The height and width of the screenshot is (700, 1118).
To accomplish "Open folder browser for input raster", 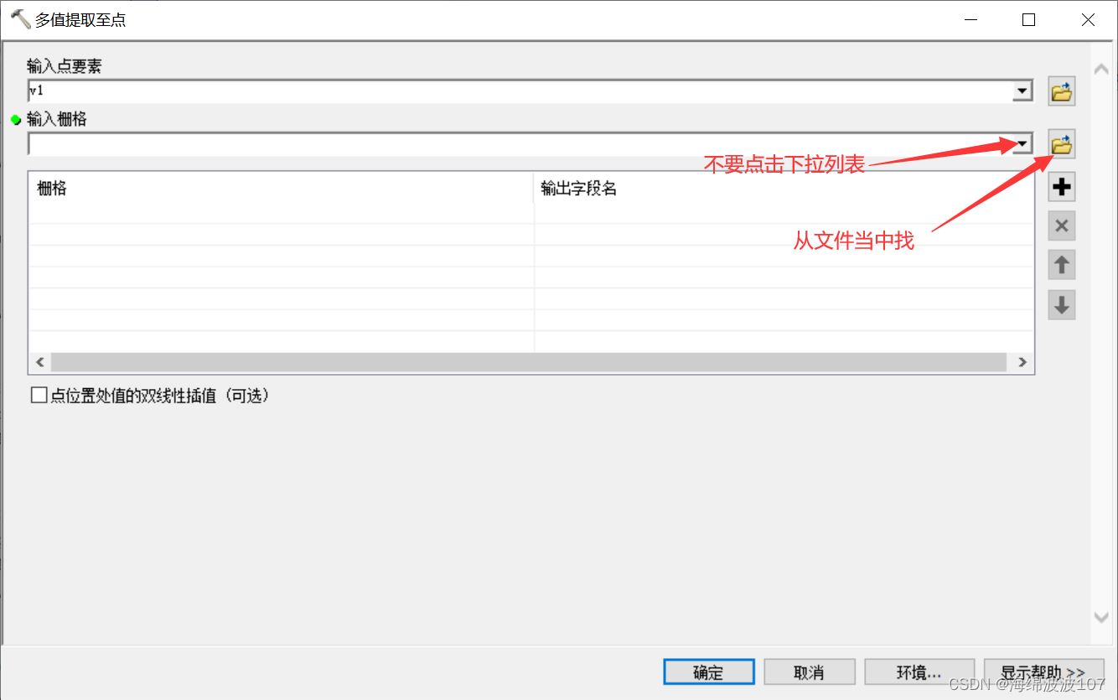I will pyautogui.click(x=1062, y=145).
